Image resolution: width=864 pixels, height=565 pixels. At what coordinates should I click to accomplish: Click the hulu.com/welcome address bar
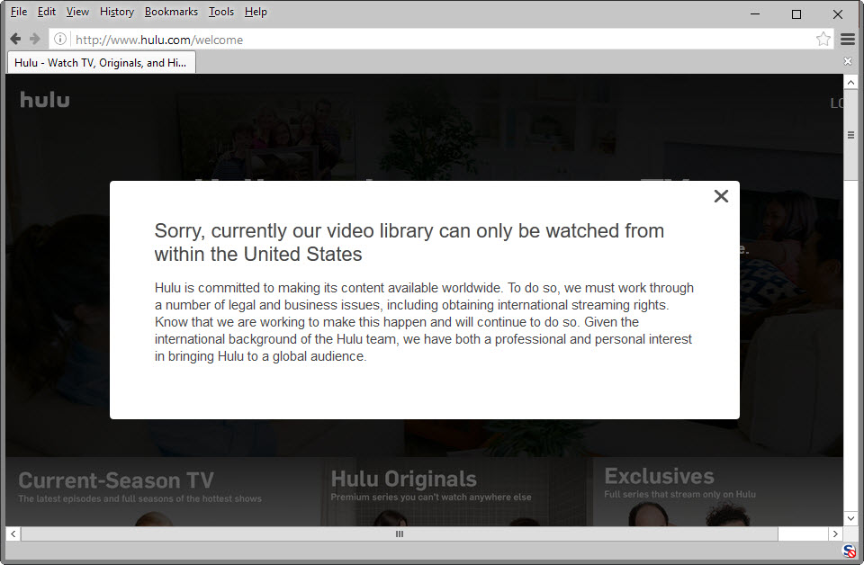click(x=441, y=39)
